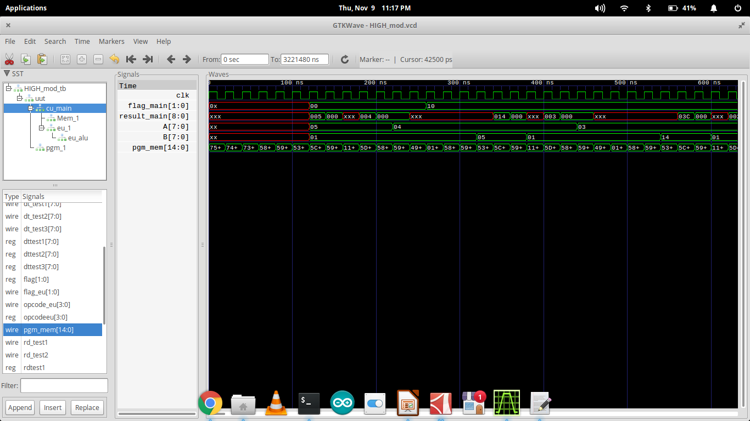Find next edge with right arrow
Viewport: 750px width, 421px height.
coord(187,59)
